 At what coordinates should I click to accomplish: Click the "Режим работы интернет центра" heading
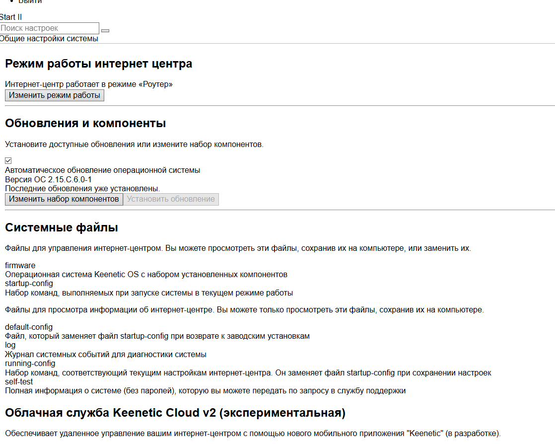pyautogui.click(x=98, y=64)
